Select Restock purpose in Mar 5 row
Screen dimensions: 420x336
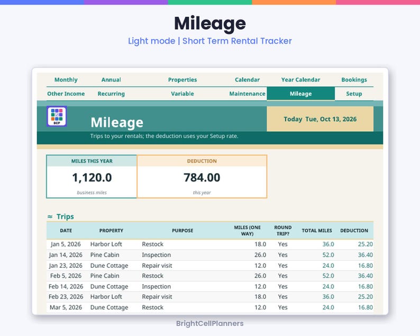[x=153, y=307]
